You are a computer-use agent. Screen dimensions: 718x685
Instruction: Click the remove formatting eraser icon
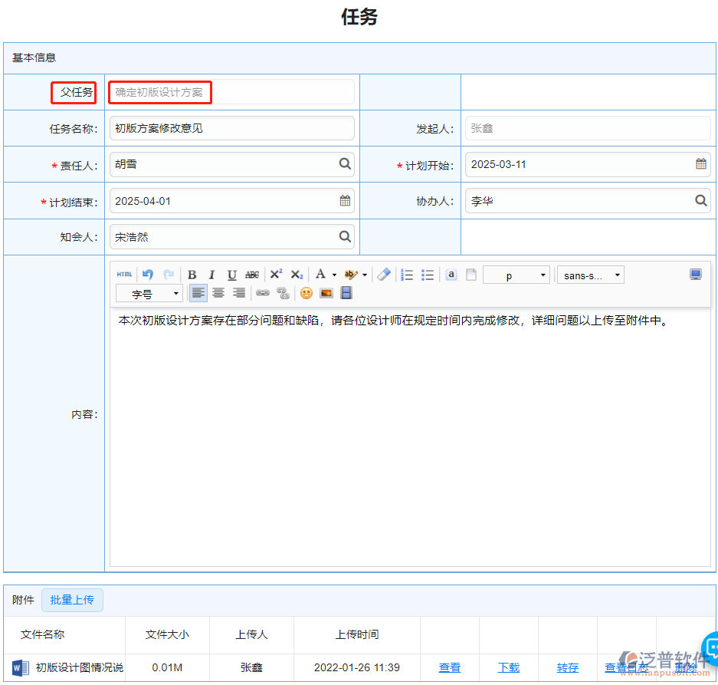[x=383, y=274]
